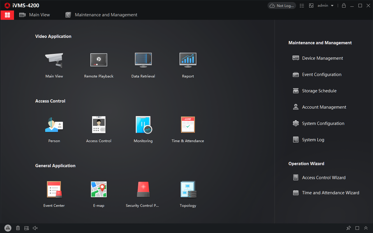This screenshot has height=233, width=373.
Task: Pin the alarm panel with pin icon
Action: tap(348, 228)
